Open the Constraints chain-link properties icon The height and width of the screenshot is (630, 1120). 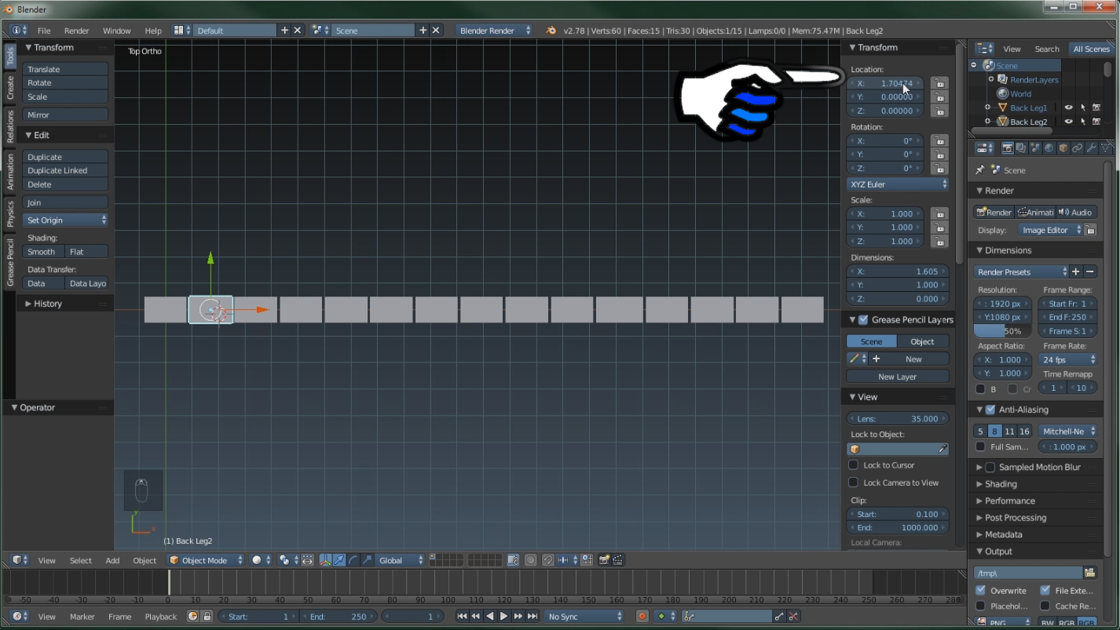1078,148
